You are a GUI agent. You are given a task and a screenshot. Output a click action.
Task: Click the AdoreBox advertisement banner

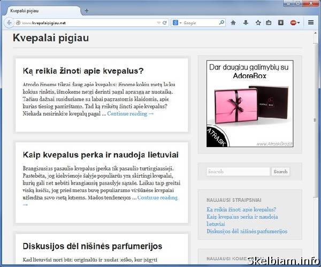click(x=250, y=104)
